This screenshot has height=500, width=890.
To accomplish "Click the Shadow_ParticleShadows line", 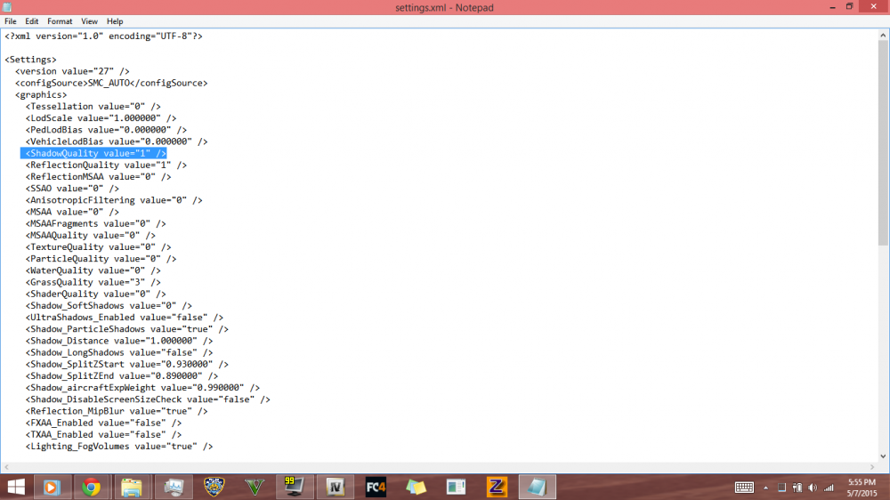I will click(126, 329).
